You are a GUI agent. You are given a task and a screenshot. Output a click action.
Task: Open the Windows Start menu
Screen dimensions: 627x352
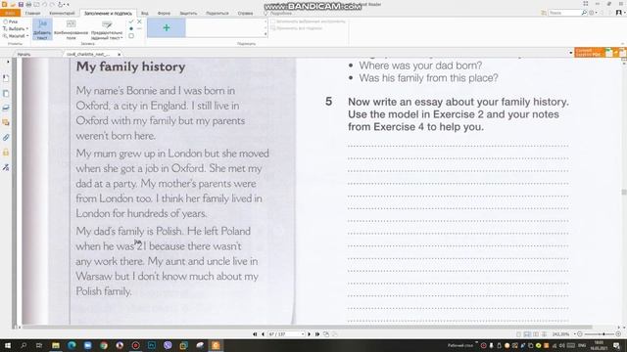point(7,345)
